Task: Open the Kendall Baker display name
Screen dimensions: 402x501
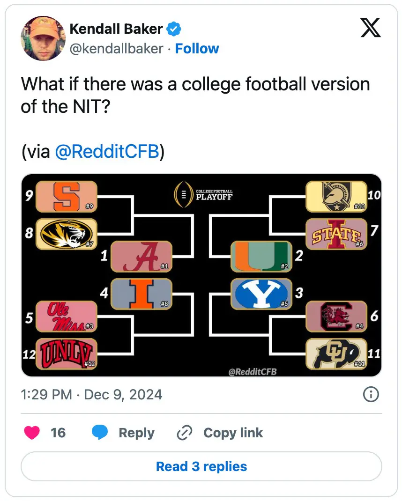Action: 116,29
